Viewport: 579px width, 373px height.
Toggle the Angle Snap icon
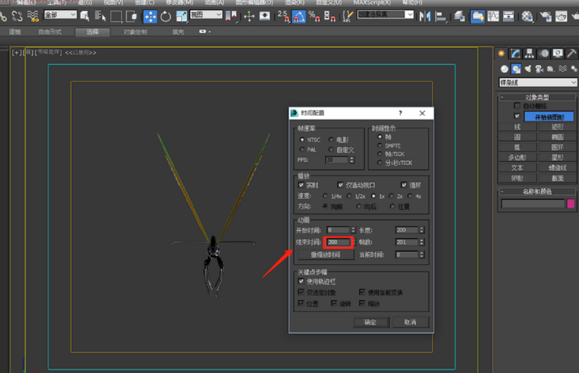299,16
